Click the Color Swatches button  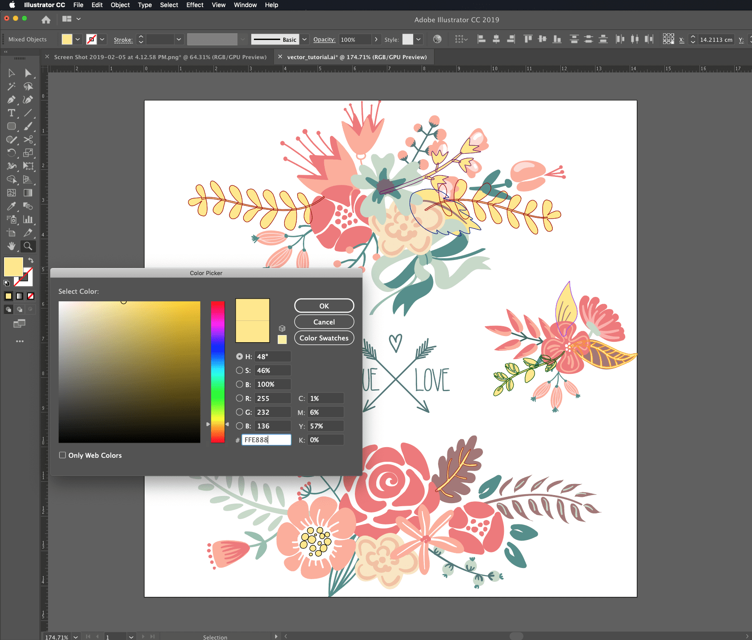324,338
